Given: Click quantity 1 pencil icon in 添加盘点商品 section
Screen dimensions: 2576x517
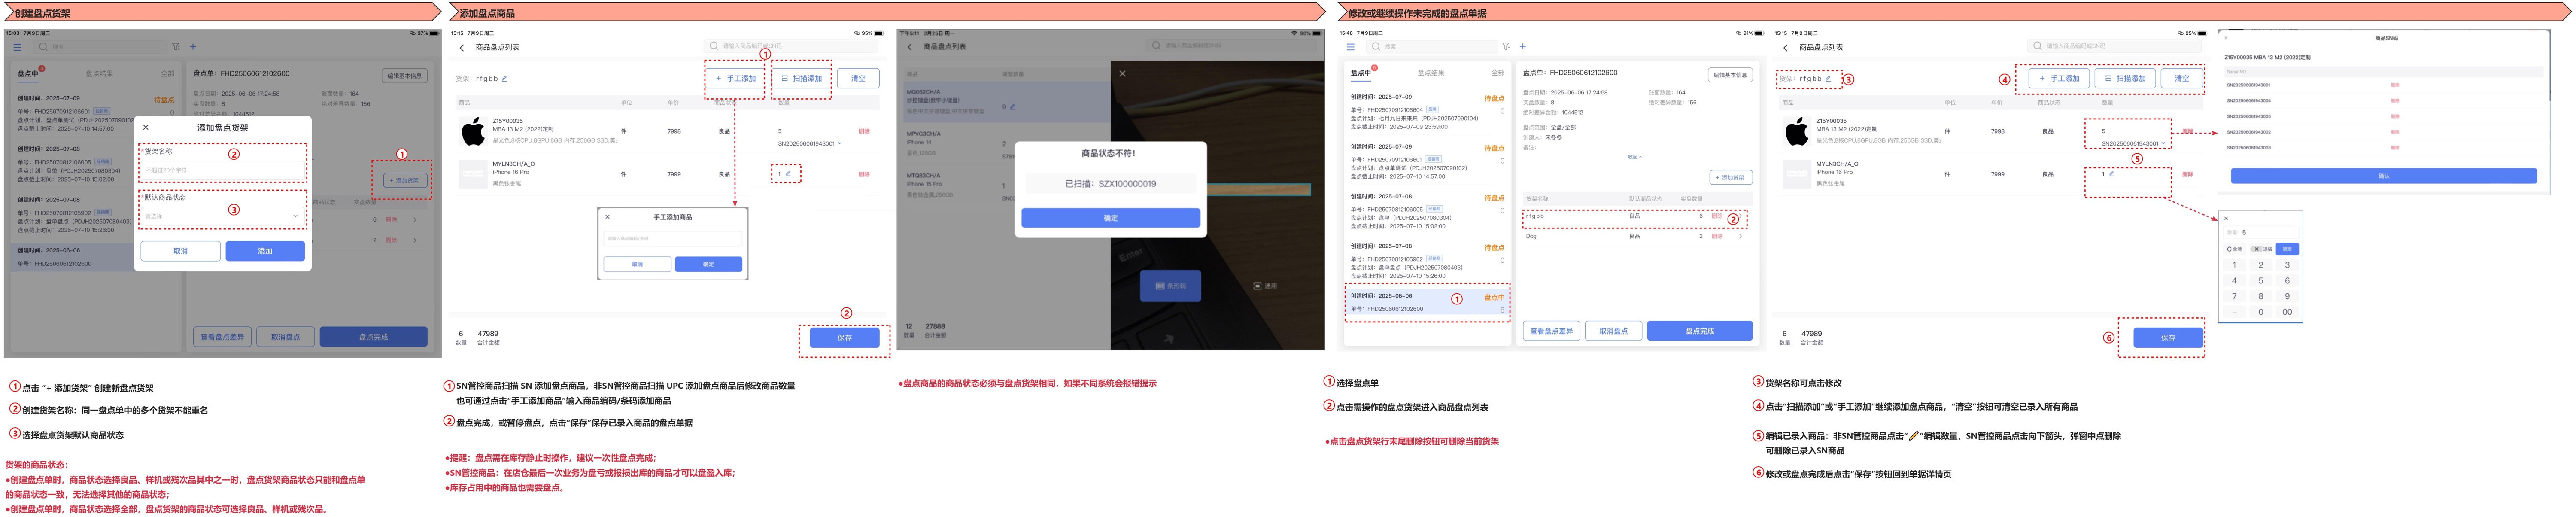Looking at the screenshot, I should click(x=788, y=174).
